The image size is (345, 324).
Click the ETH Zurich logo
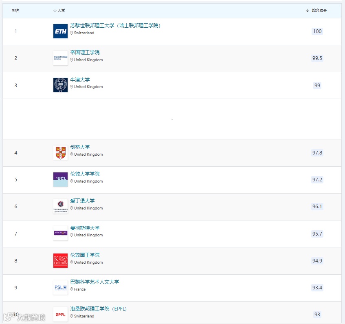(61, 31)
